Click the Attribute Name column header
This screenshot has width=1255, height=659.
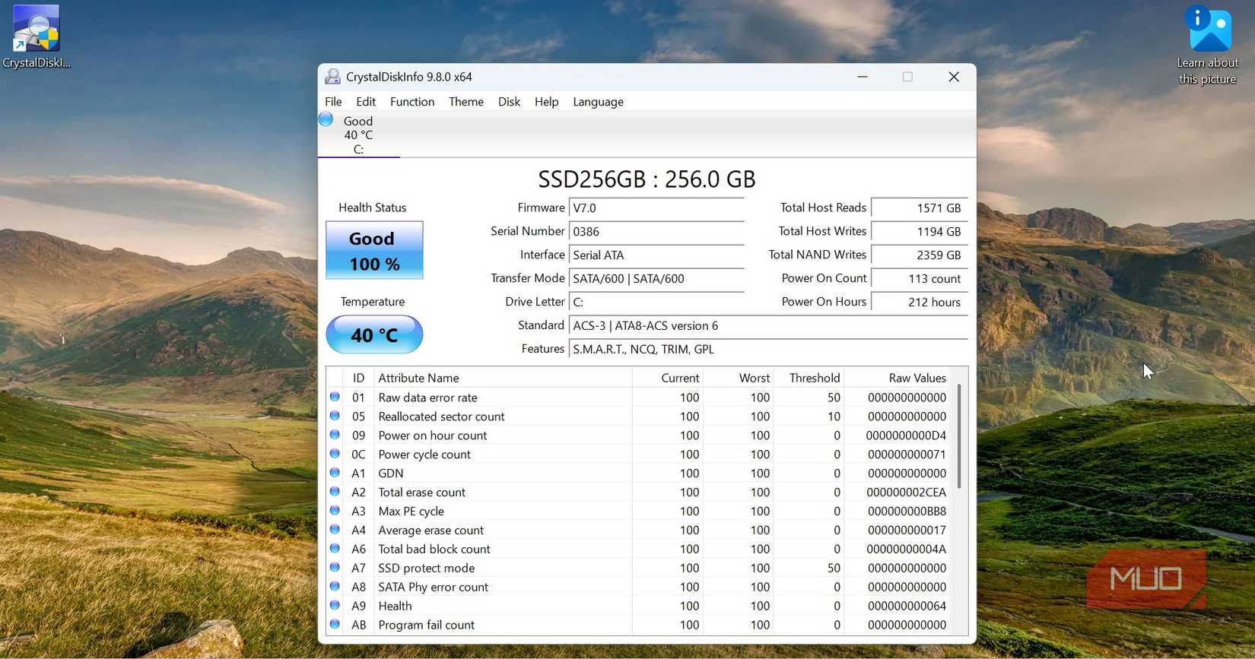[x=503, y=378]
